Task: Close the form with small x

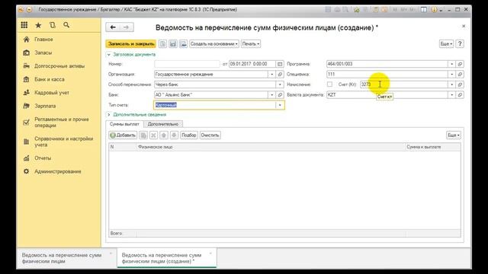Action: (464, 26)
